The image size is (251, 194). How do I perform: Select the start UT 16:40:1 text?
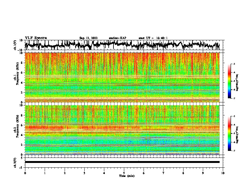[153, 38]
